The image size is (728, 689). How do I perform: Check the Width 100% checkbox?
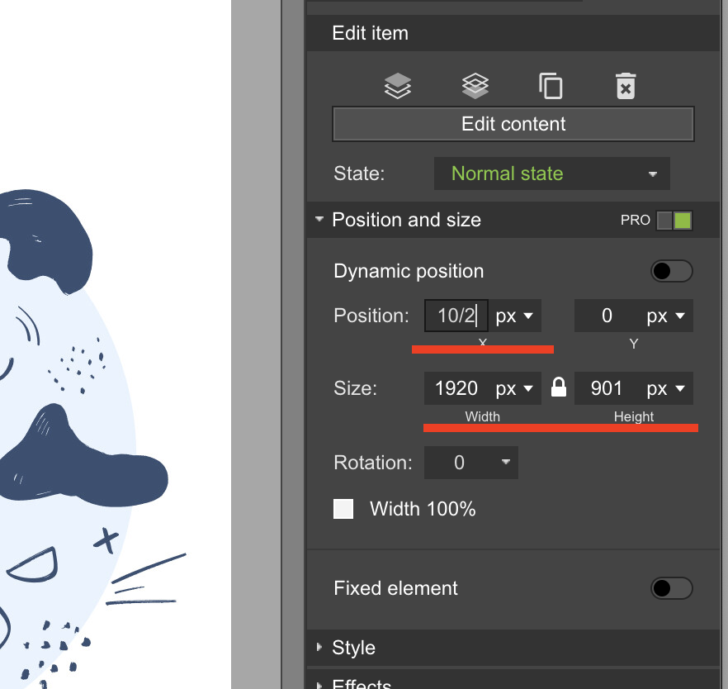click(343, 509)
